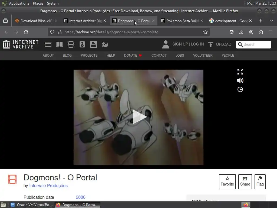Screen dimensions: 277x208
Task: Close the development - Google tab
Action: [x=250, y=21]
